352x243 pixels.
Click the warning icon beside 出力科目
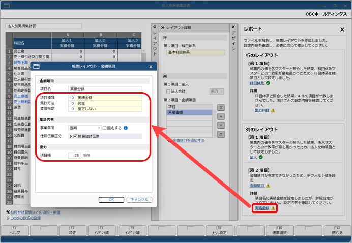[273, 110]
